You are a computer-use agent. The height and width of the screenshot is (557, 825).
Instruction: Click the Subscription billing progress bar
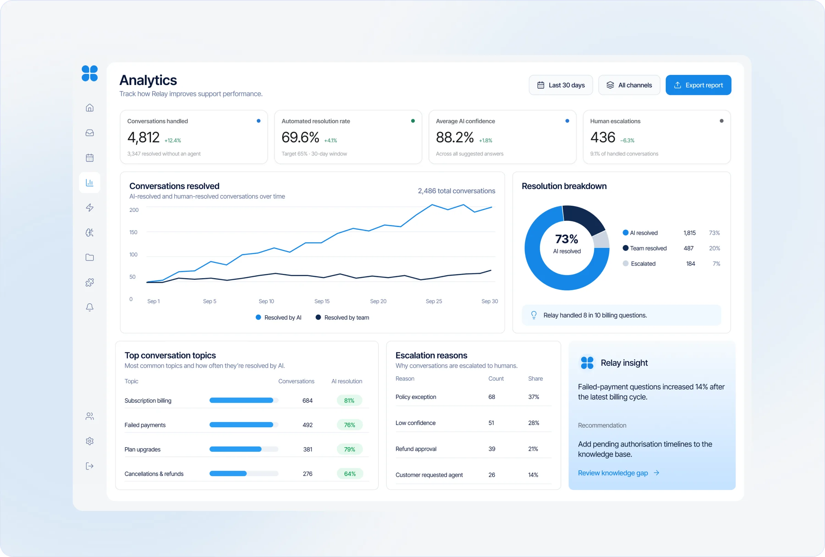tap(244, 400)
